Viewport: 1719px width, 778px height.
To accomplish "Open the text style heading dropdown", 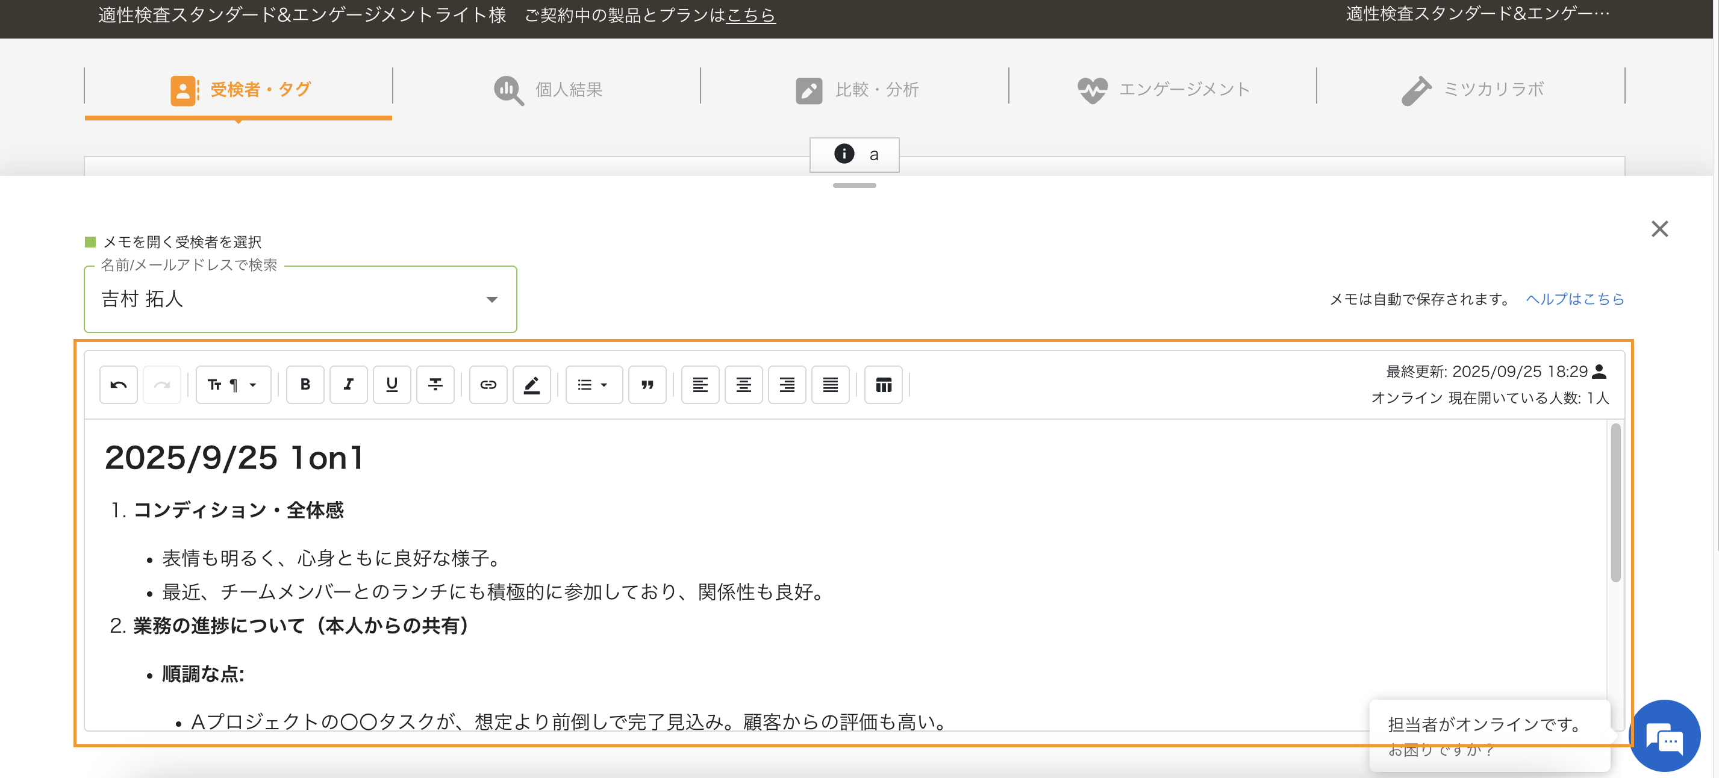I will pyautogui.click(x=233, y=385).
